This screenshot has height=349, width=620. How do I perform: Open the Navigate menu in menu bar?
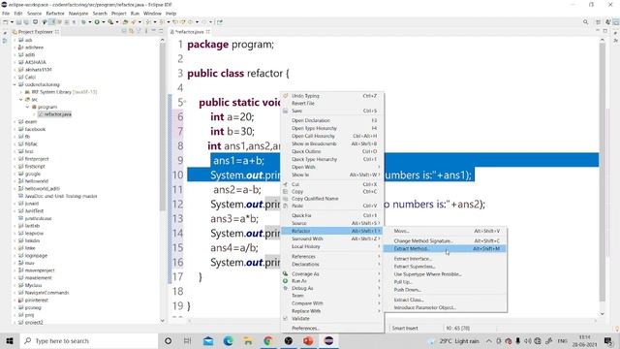pyautogui.click(x=78, y=14)
